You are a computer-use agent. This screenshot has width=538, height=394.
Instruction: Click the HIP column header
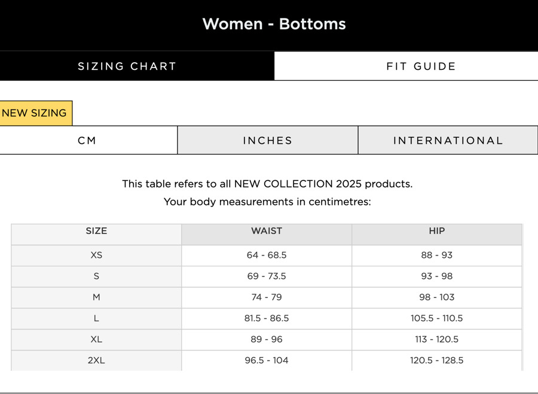pyautogui.click(x=436, y=231)
